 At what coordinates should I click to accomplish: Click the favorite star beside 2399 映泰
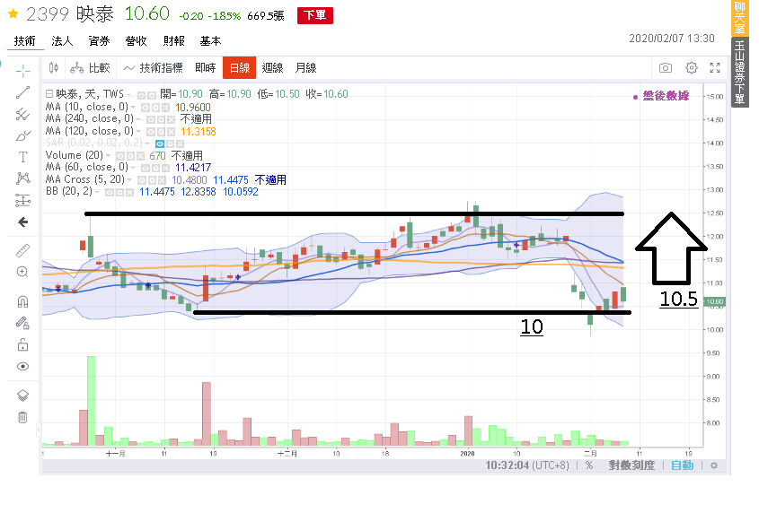(x=13, y=13)
